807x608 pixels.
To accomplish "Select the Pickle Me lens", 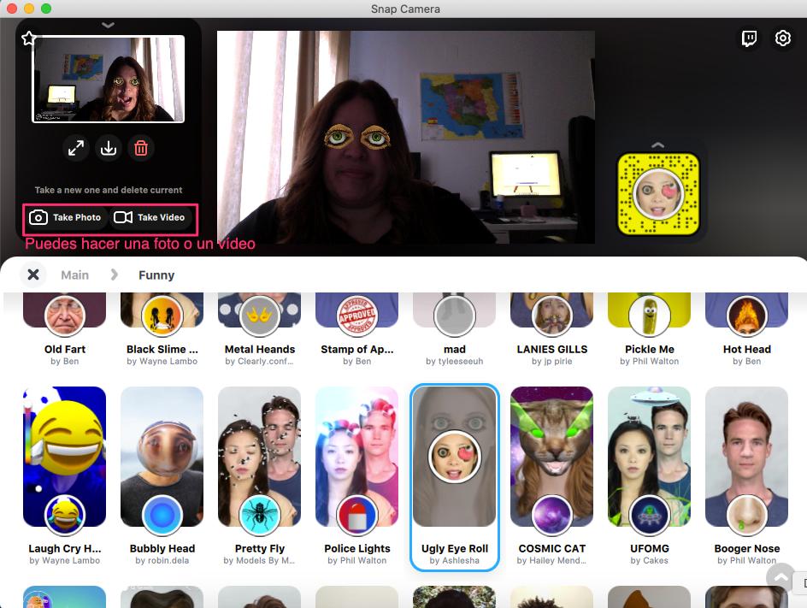I will [650, 316].
